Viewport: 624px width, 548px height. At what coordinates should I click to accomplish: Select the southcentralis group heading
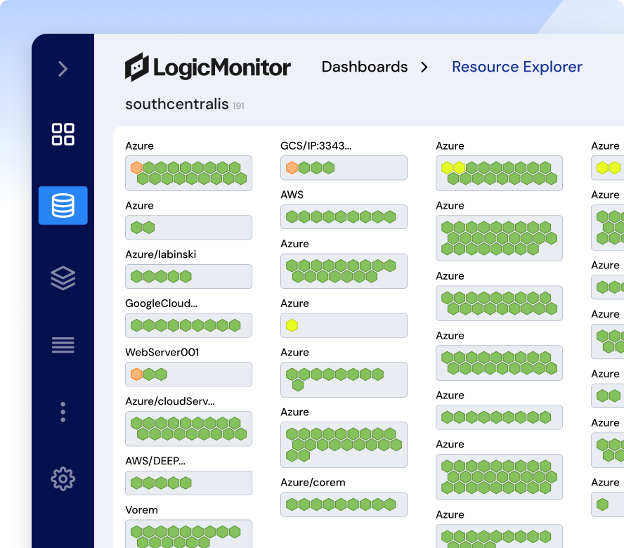point(176,104)
